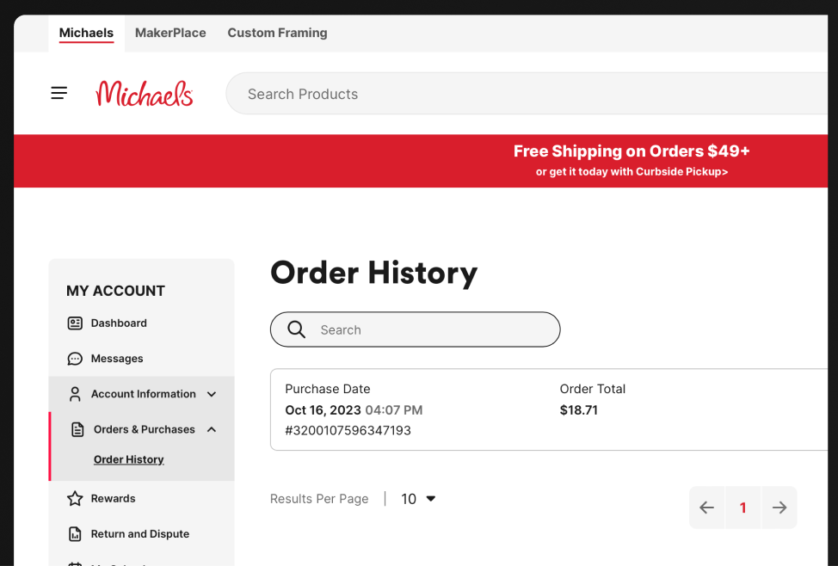Open order #3200107596347193
838x566 pixels.
[348, 430]
